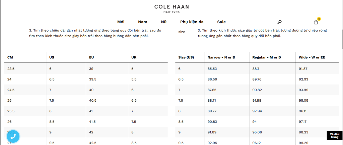Click the cart item count badge
This screenshot has width=343, height=145.
(319, 19)
